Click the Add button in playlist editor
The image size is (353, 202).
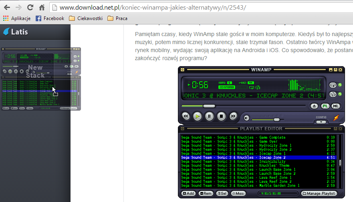188,194
